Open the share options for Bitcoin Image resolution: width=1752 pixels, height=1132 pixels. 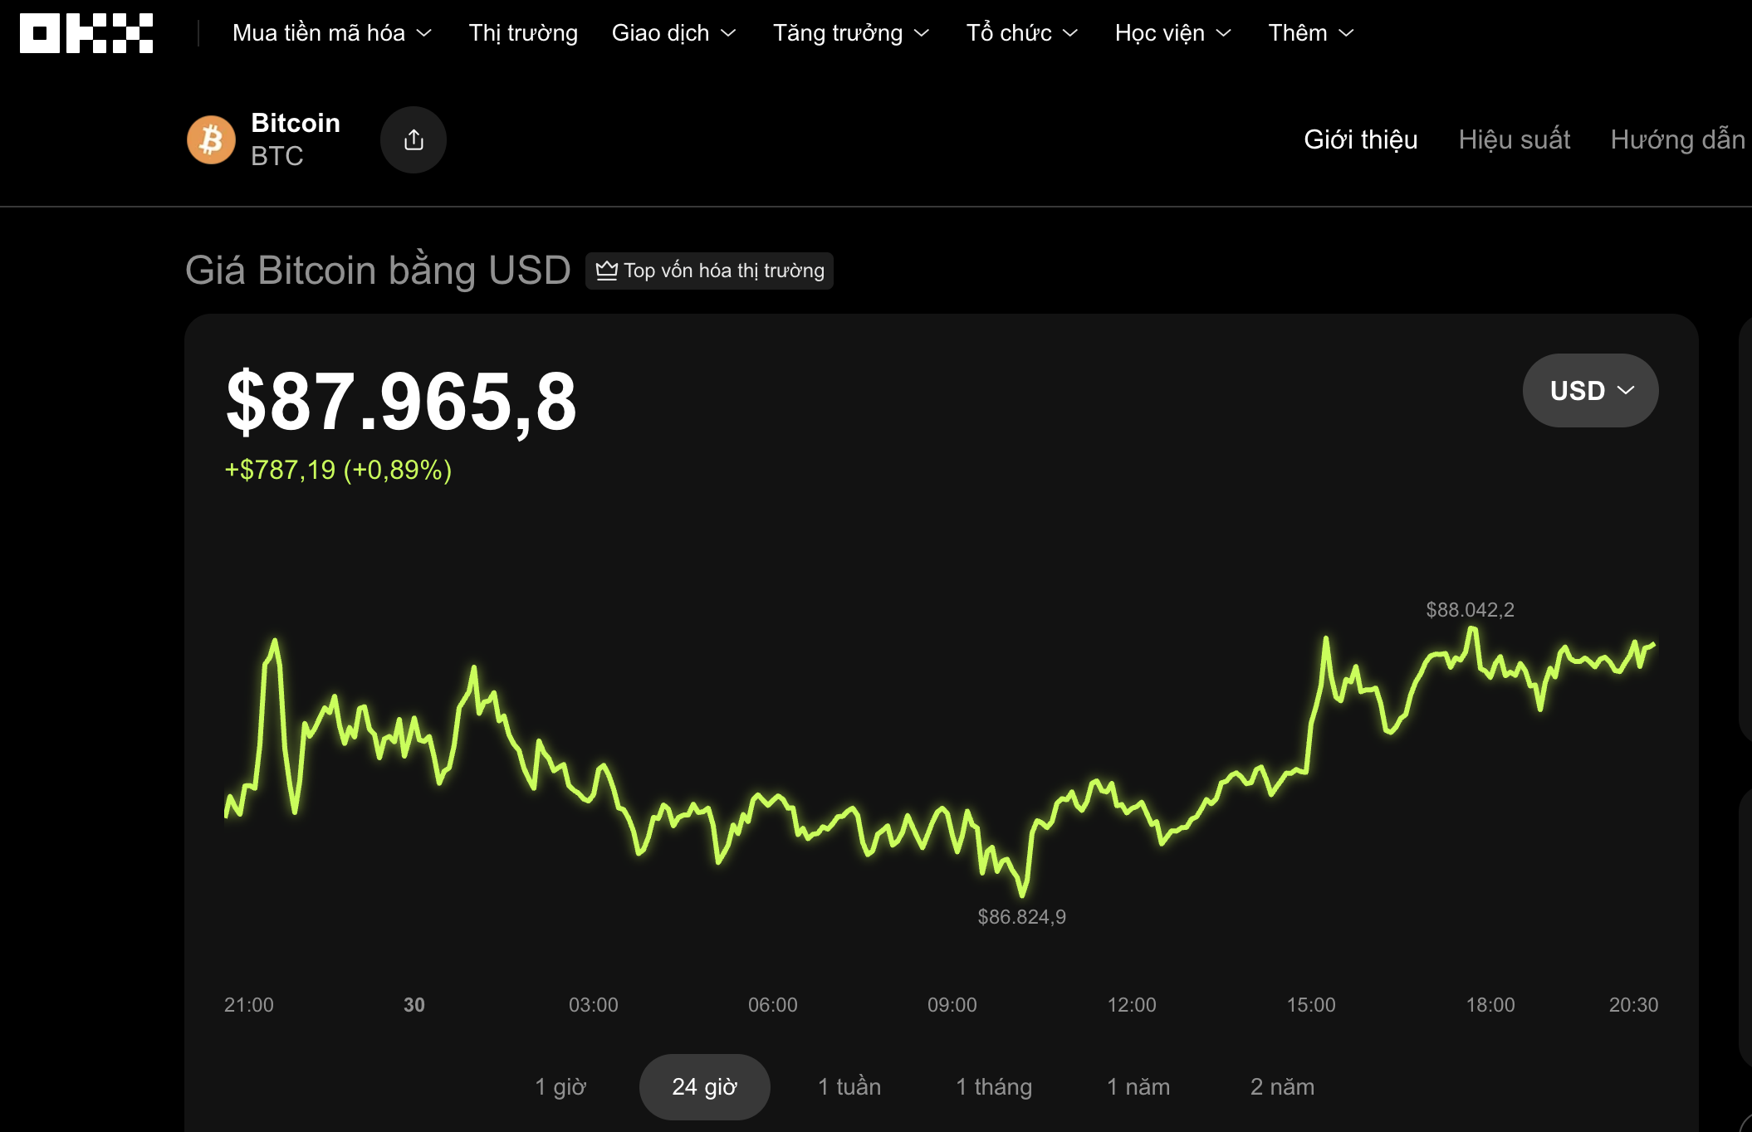click(x=414, y=139)
